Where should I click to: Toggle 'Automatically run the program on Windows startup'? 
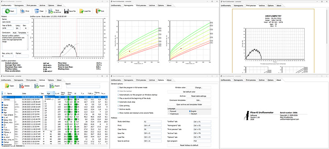point(118,95)
